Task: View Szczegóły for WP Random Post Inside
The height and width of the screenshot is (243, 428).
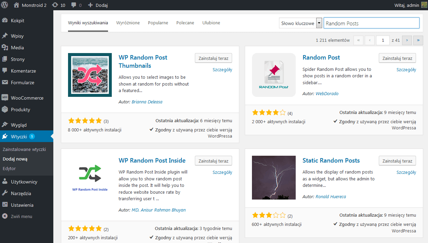Action: point(223,172)
